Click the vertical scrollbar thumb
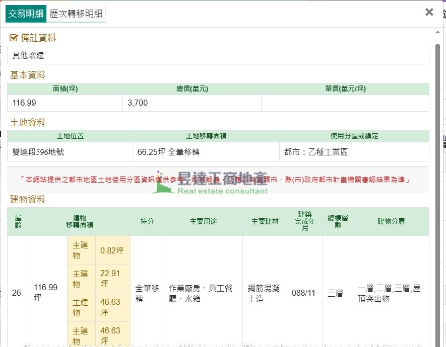446x347 pixels. pos(437,151)
